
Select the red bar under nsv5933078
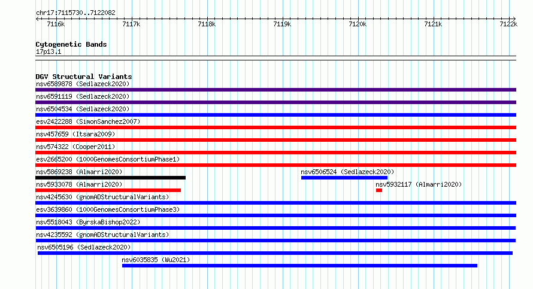click(108, 190)
